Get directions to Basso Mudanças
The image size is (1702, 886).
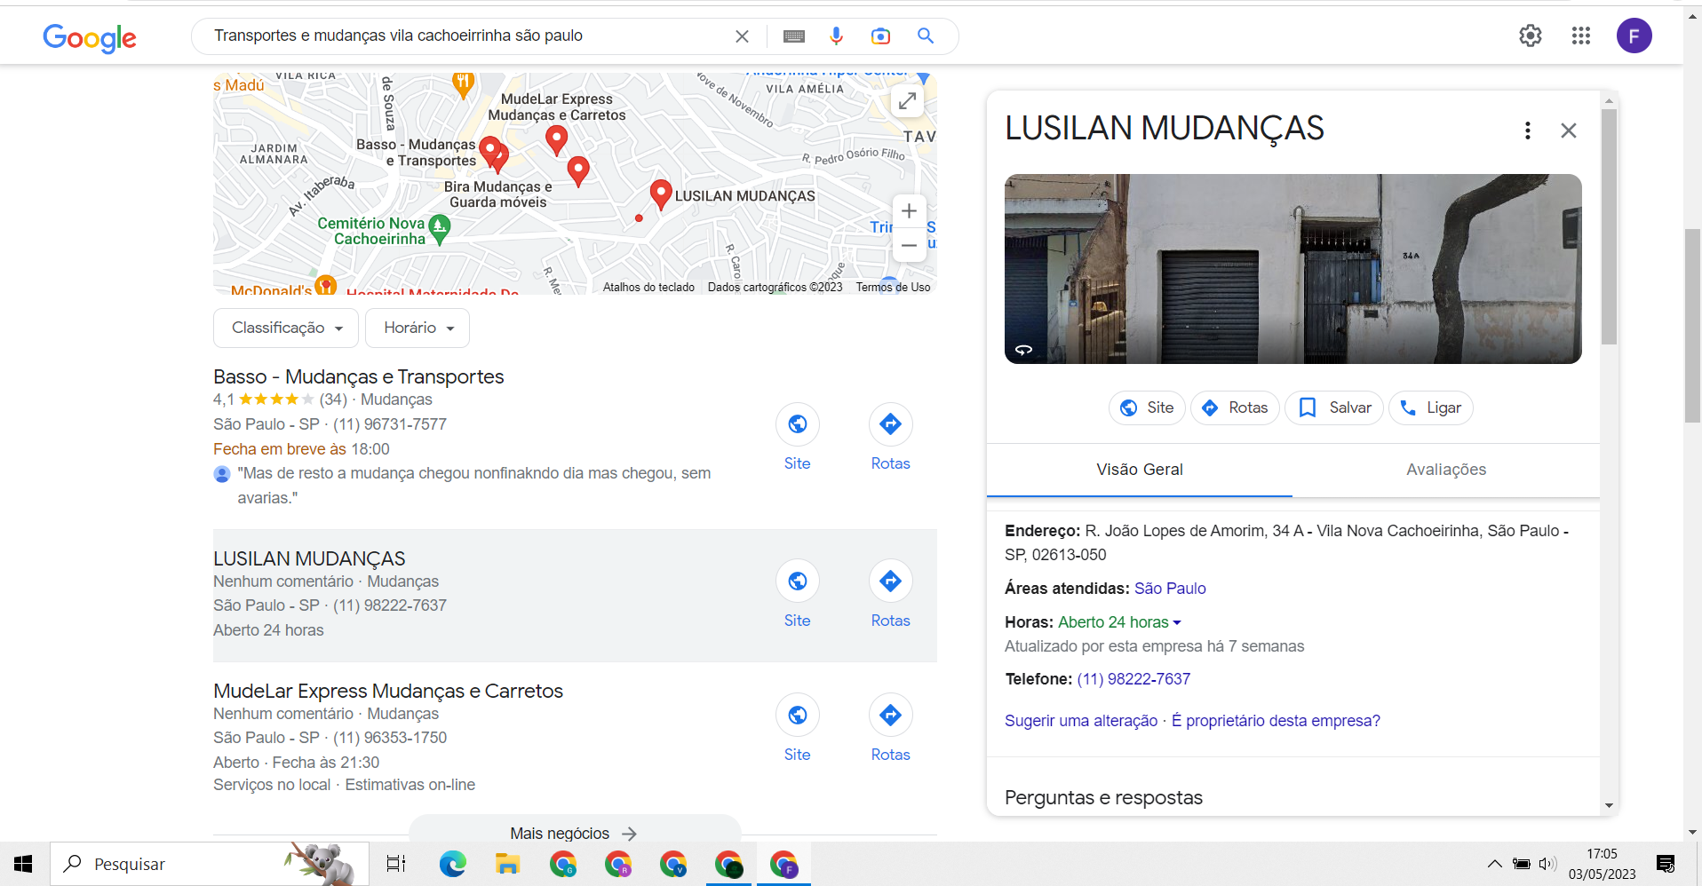[x=890, y=424]
